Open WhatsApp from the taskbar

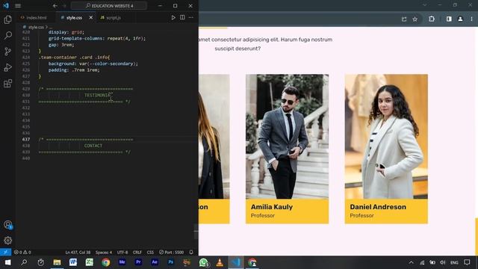(203, 262)
